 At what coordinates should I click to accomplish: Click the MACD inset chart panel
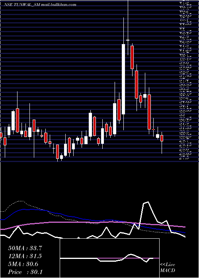[x=109, y=258]
